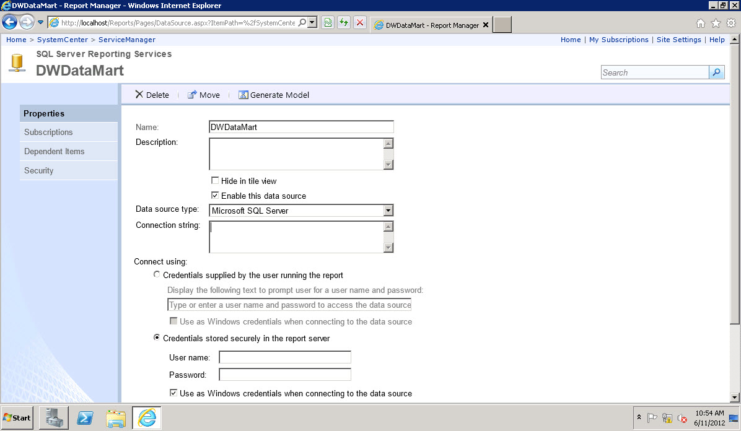
Task: Click the muted volume tray icon
Action: tap(682, 418)
